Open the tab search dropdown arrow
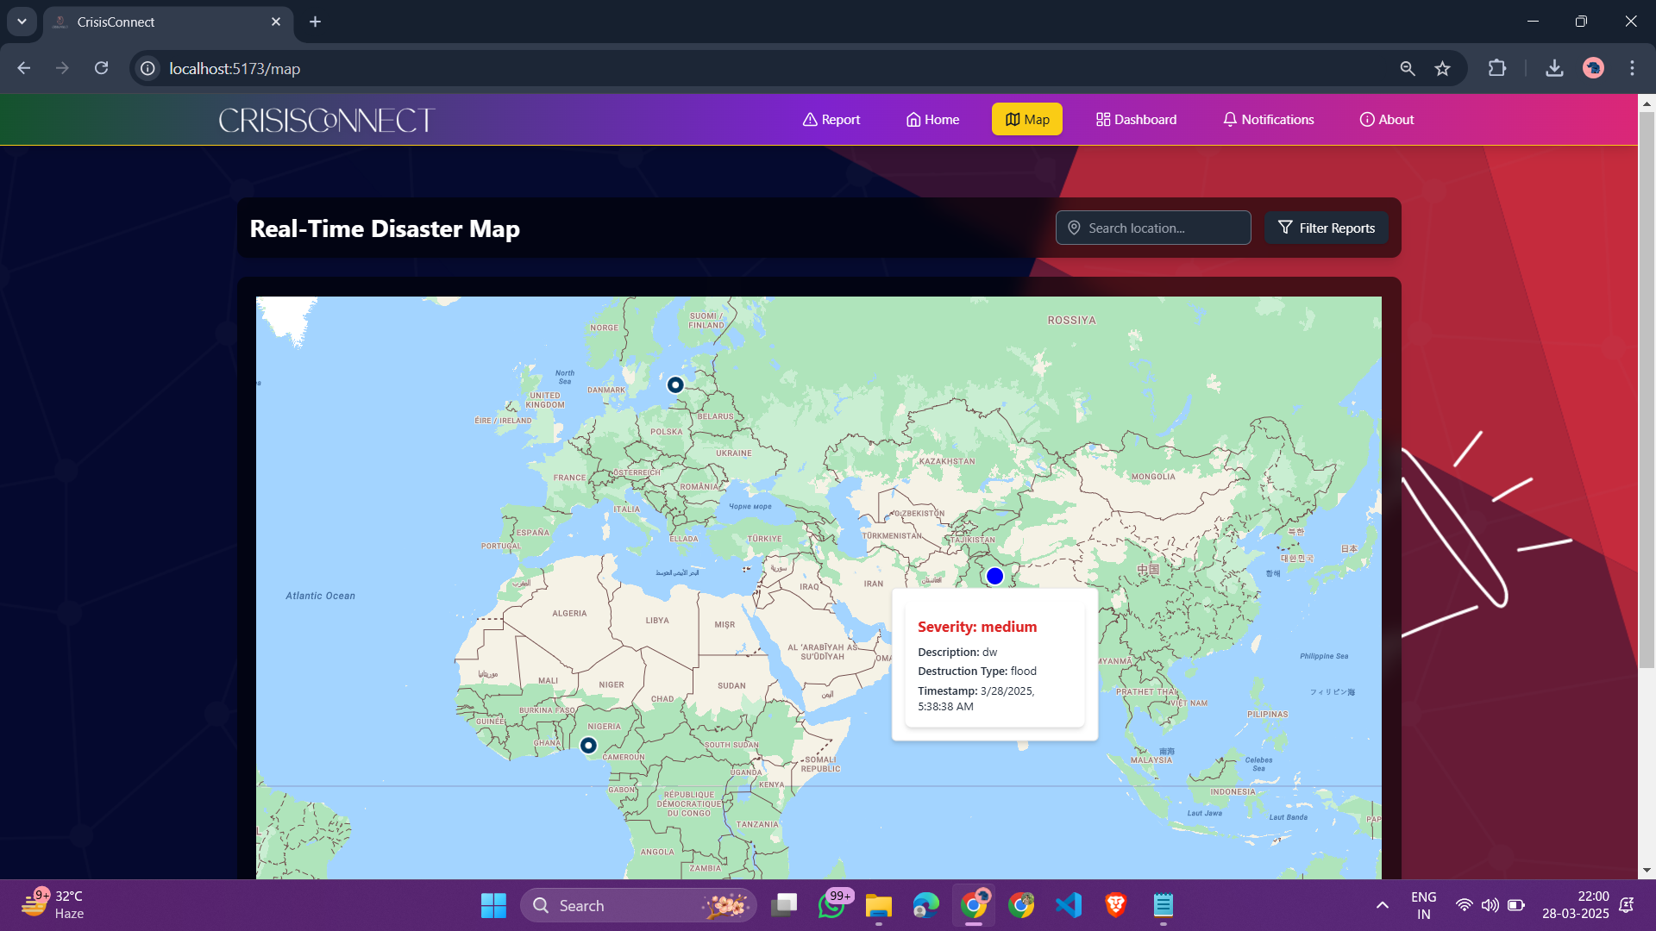Viewport: 1656px width, 931px height. click(x=22, y=22)
